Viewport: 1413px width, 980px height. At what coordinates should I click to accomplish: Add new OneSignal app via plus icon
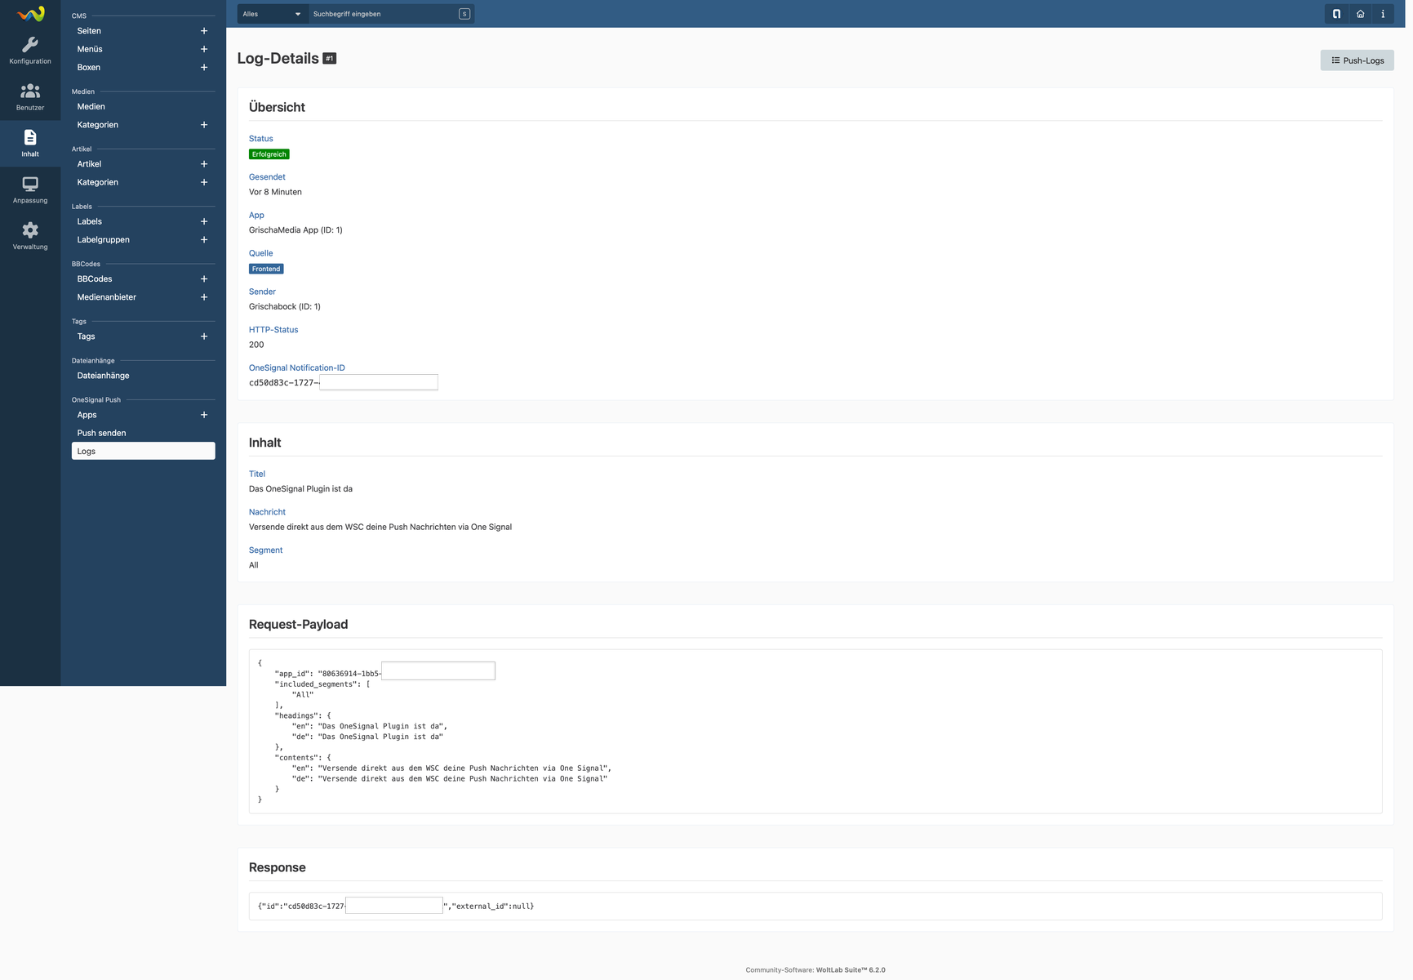point(204,415)
